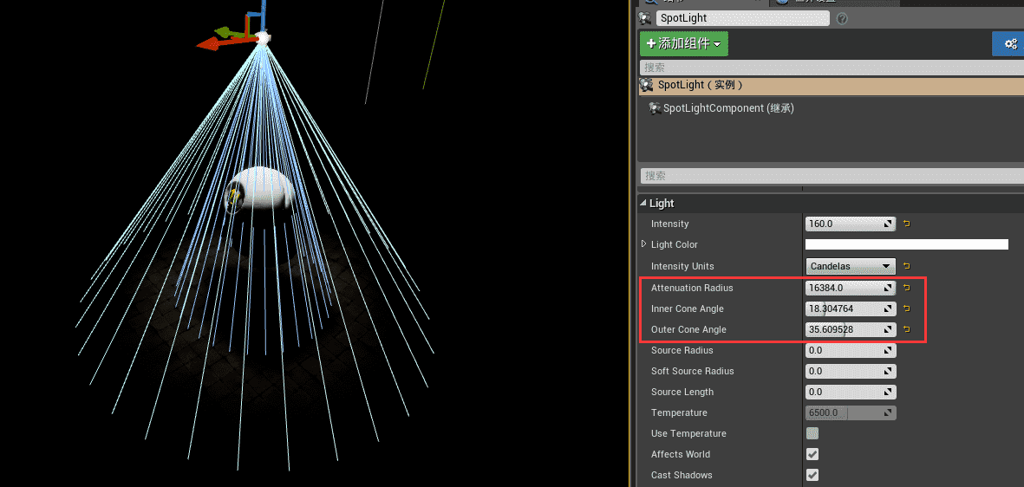Click the help question mark icon beside SpotLight name
Viewport: 1024px width, 487px height.
842,18
